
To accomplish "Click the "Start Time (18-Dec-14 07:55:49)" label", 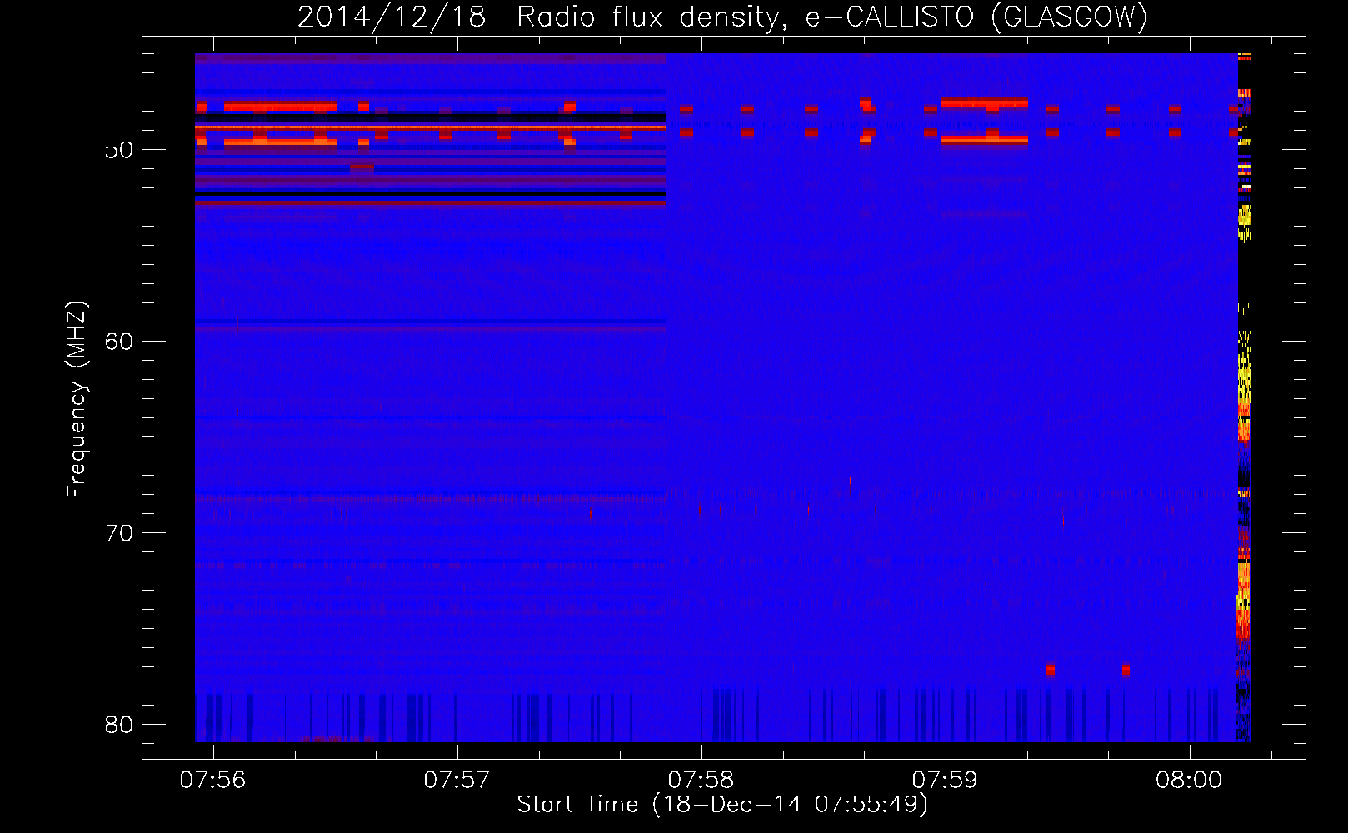I will coord(722,805).
